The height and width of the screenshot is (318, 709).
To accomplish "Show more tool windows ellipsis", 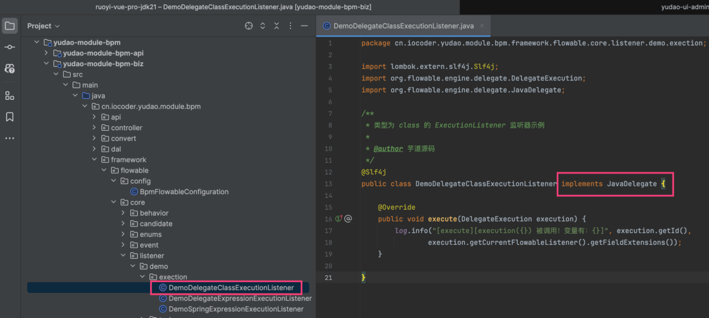I will click(x=10, y=138).
